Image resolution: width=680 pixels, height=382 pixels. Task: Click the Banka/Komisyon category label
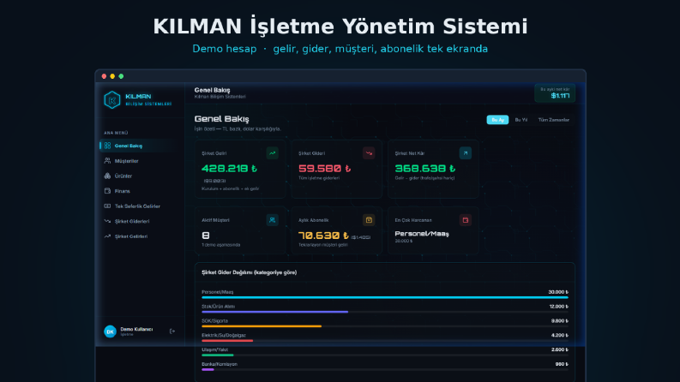point(220,364)
